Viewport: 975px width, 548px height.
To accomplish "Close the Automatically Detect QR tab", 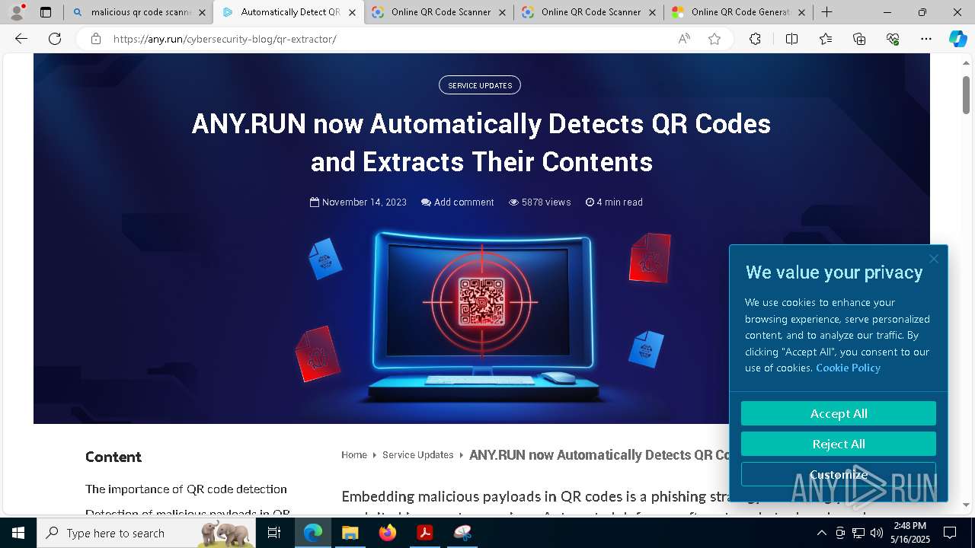I will (x=352, y=12).
